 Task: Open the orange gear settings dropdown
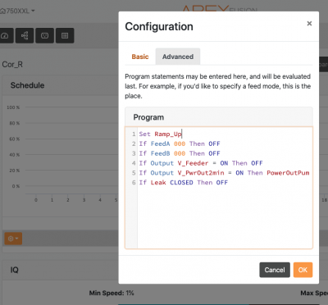pos(13,239)
